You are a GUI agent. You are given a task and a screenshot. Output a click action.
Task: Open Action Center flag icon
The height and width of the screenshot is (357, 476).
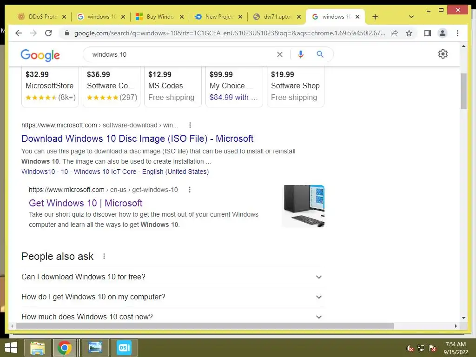coord(432,348)
